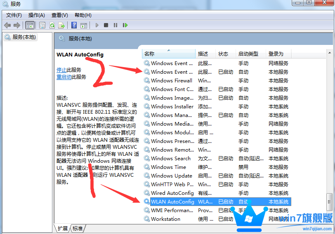Toggle the action pane toolbar icon
335x234 pixels.
point(84,26)
